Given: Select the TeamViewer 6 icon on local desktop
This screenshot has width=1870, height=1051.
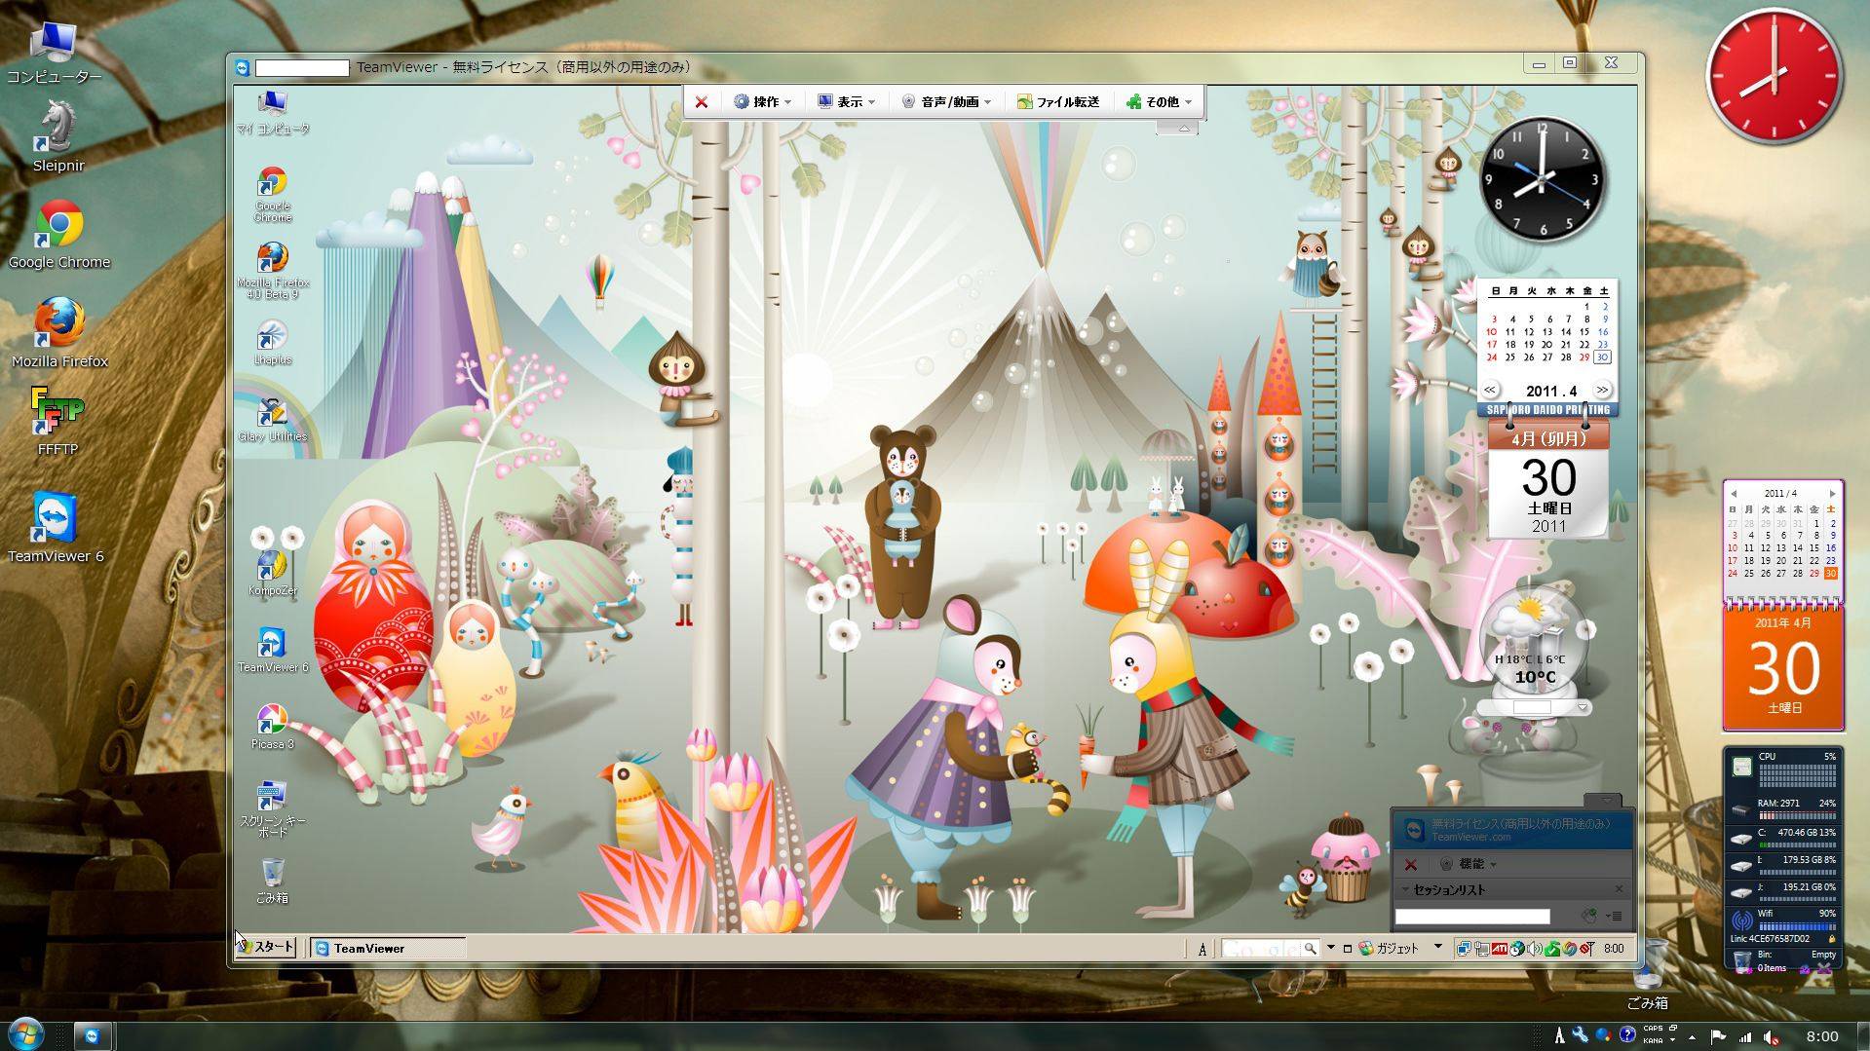Looking at the screenshot, I should click(x=56, y=527).
